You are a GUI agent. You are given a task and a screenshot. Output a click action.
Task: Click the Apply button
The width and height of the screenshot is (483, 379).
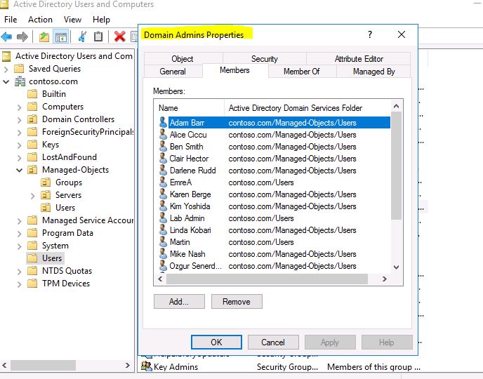pyautogui.click(x=330, y=342)
